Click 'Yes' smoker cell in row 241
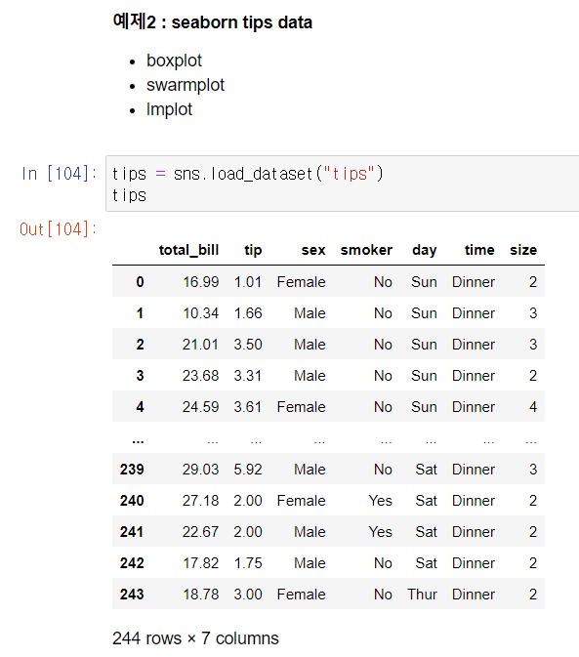The width and height of the screenshot is (579, 657). point(381,532)
